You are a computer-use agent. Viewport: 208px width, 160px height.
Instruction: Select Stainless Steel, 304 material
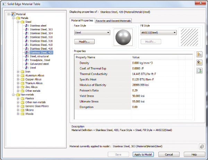pos(41,33)
